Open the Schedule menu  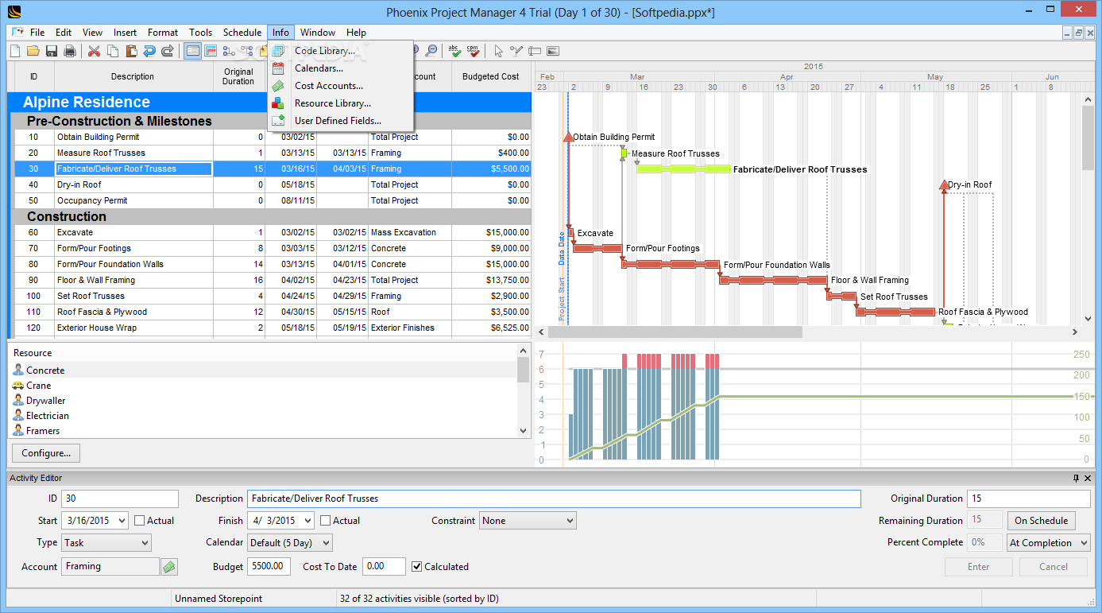click(x=242, y=33)
